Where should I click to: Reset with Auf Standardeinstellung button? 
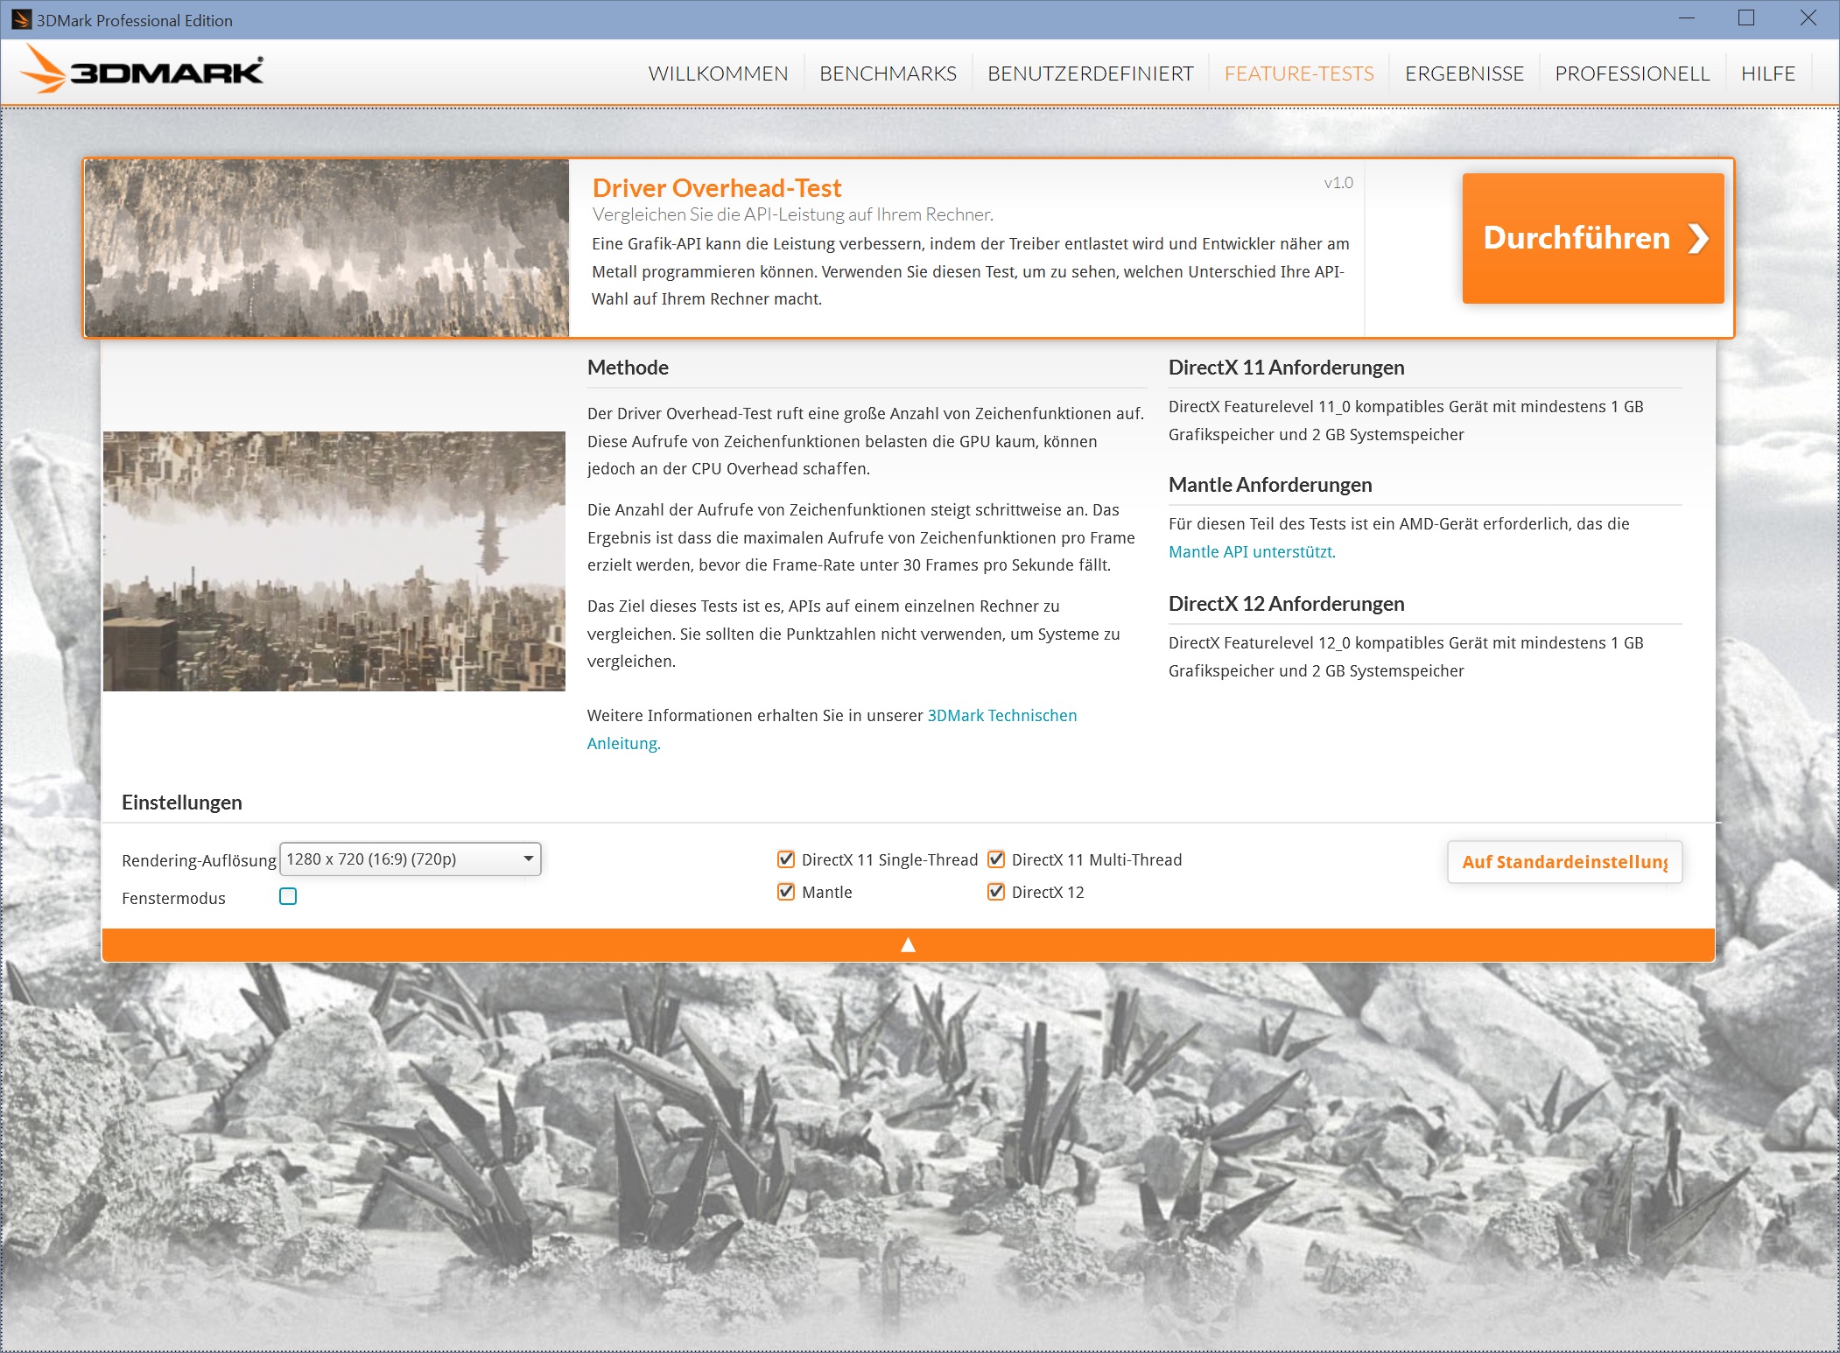1564,862
